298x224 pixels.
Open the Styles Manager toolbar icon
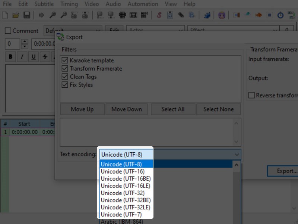pos(159,15)
